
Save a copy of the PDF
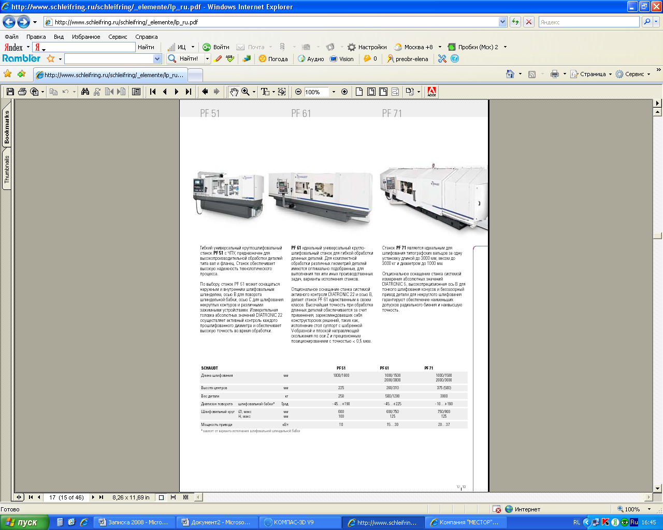(10, 92)
